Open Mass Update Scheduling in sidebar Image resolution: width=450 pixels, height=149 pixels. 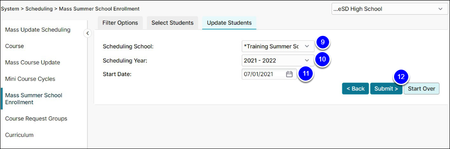38,30
